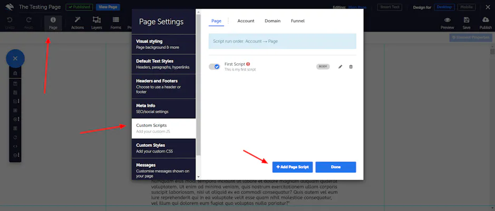Click the View Page button
The image size is (495, 211).
pyautogui.click(x=108, y=7)
